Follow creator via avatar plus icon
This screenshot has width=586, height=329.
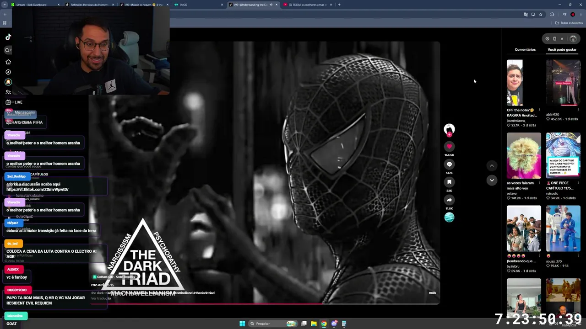tap(449, 135)
